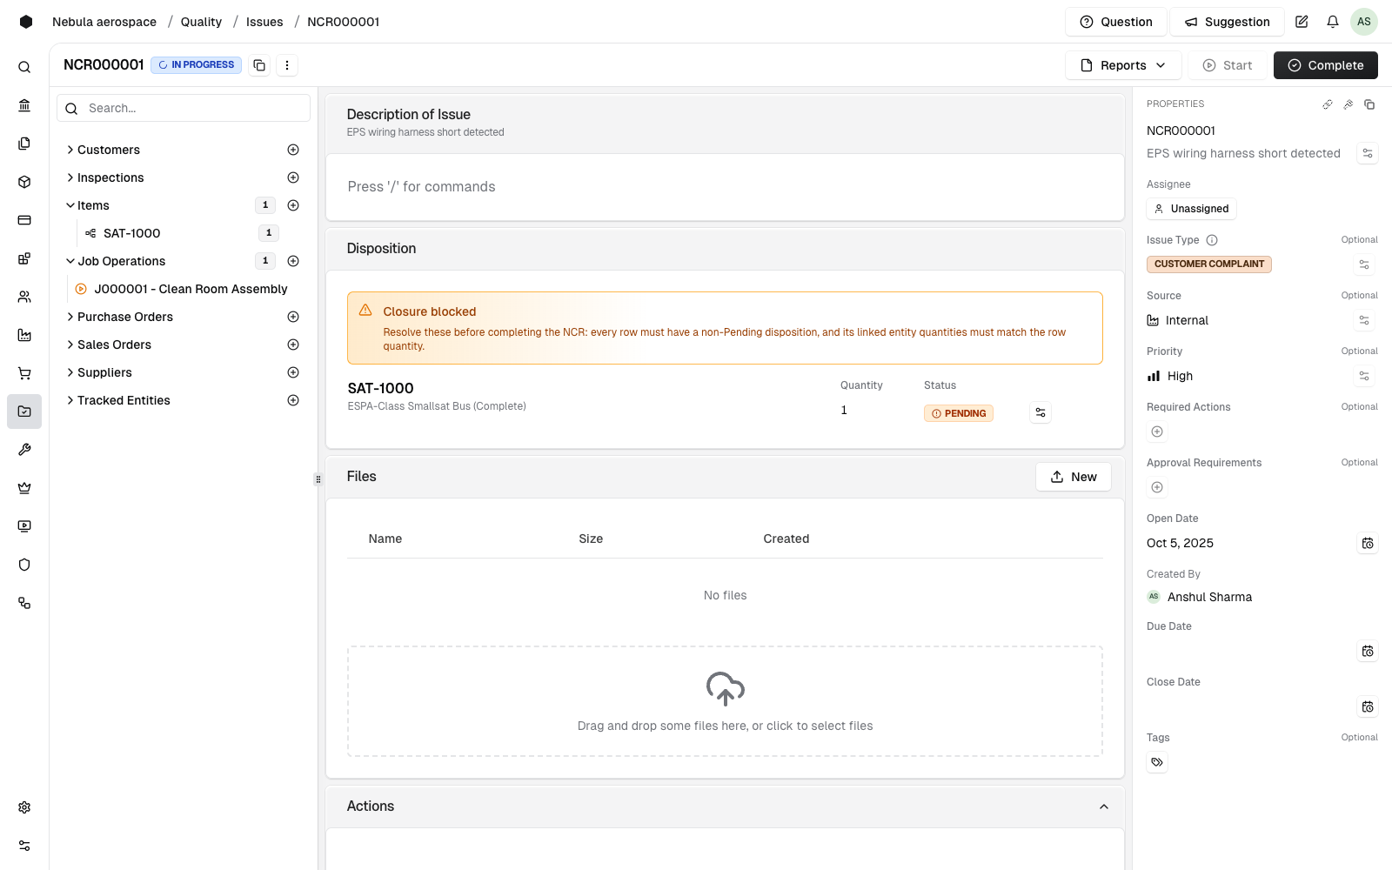Upload a New file
Viewport: 1392px width, 870px height.
[1074, 477]
